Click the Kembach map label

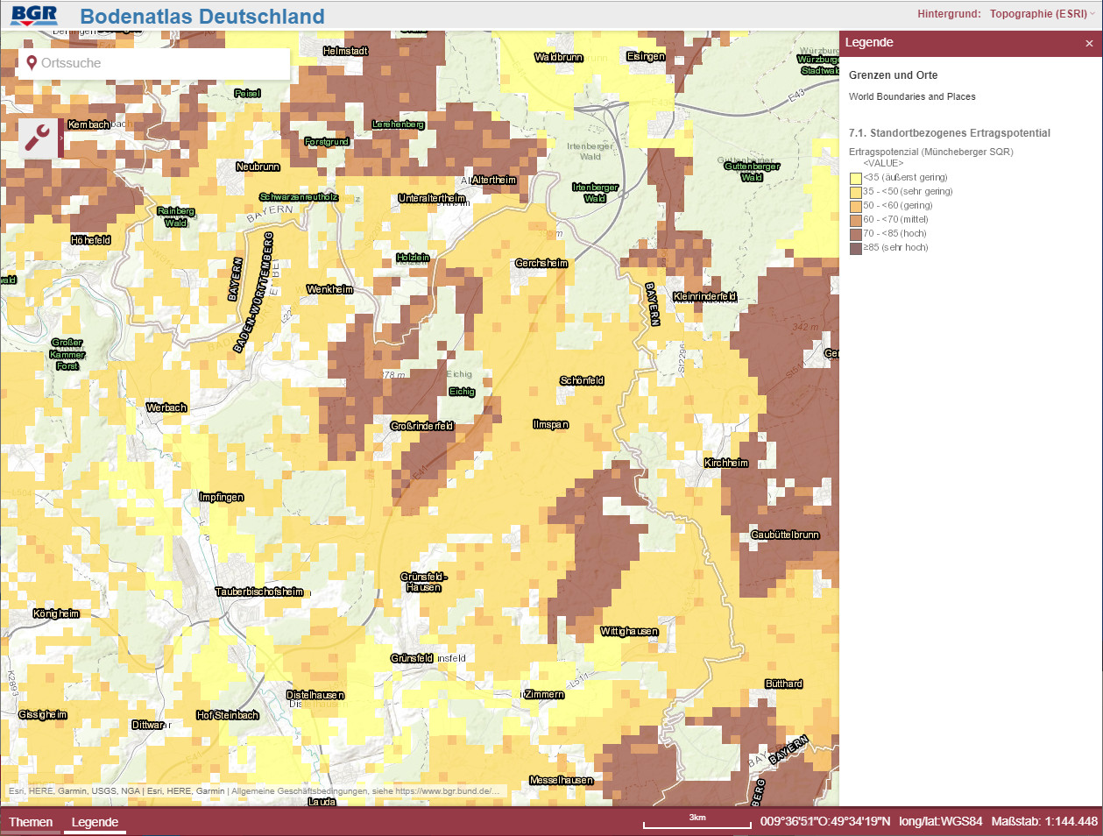tap(88, 124)
